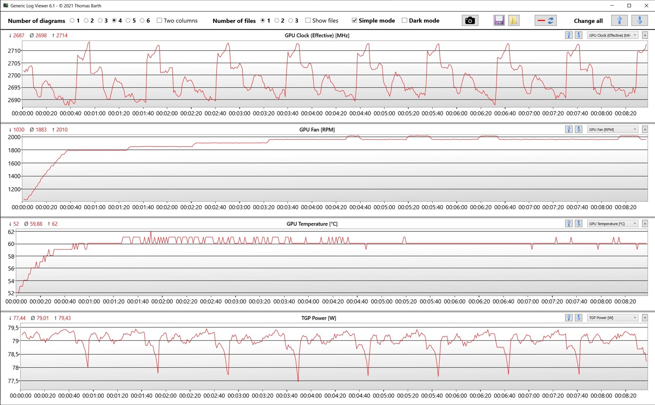Click the plus button on the TGP Power diagram
Image resolution: width=655 pixels, height=405 pixels.
click(645, 318)
